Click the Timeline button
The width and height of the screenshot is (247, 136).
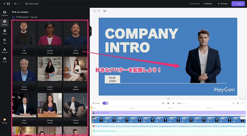[96, 103]
